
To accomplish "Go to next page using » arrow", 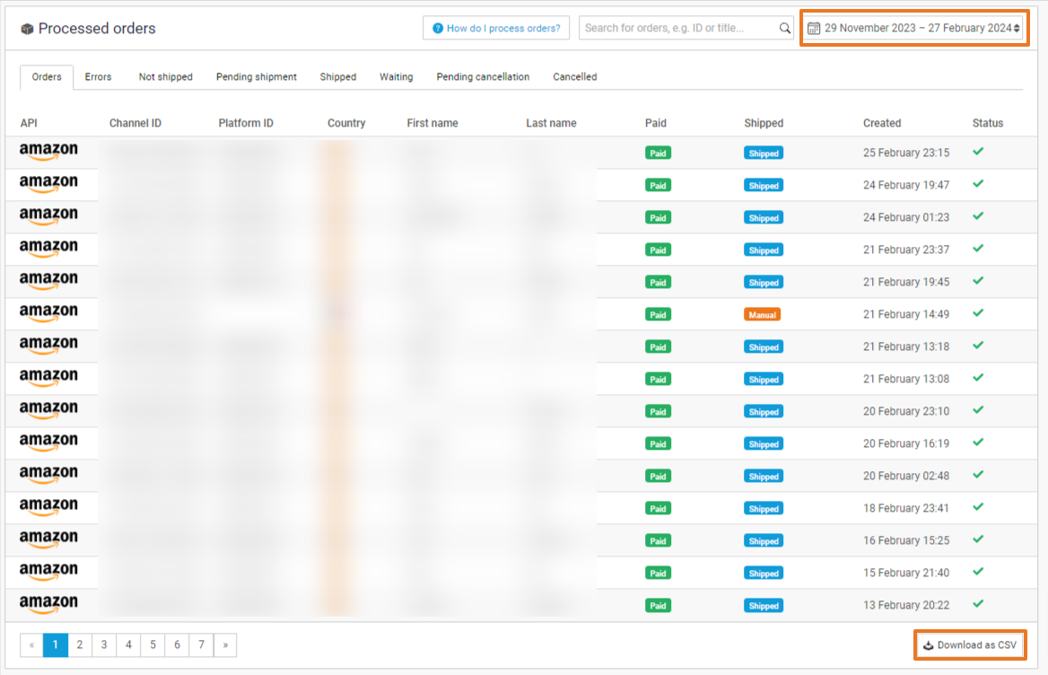I will 225,644.
